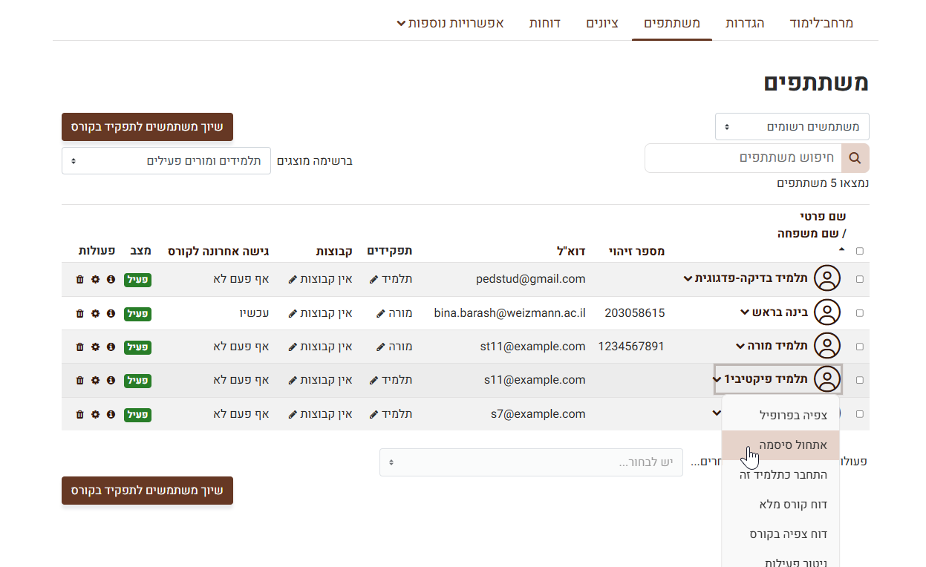This screenshot has height=567, width=926.
Task: Open gear settings for תלמיד מורה enrollment
Action: point(95,347)
